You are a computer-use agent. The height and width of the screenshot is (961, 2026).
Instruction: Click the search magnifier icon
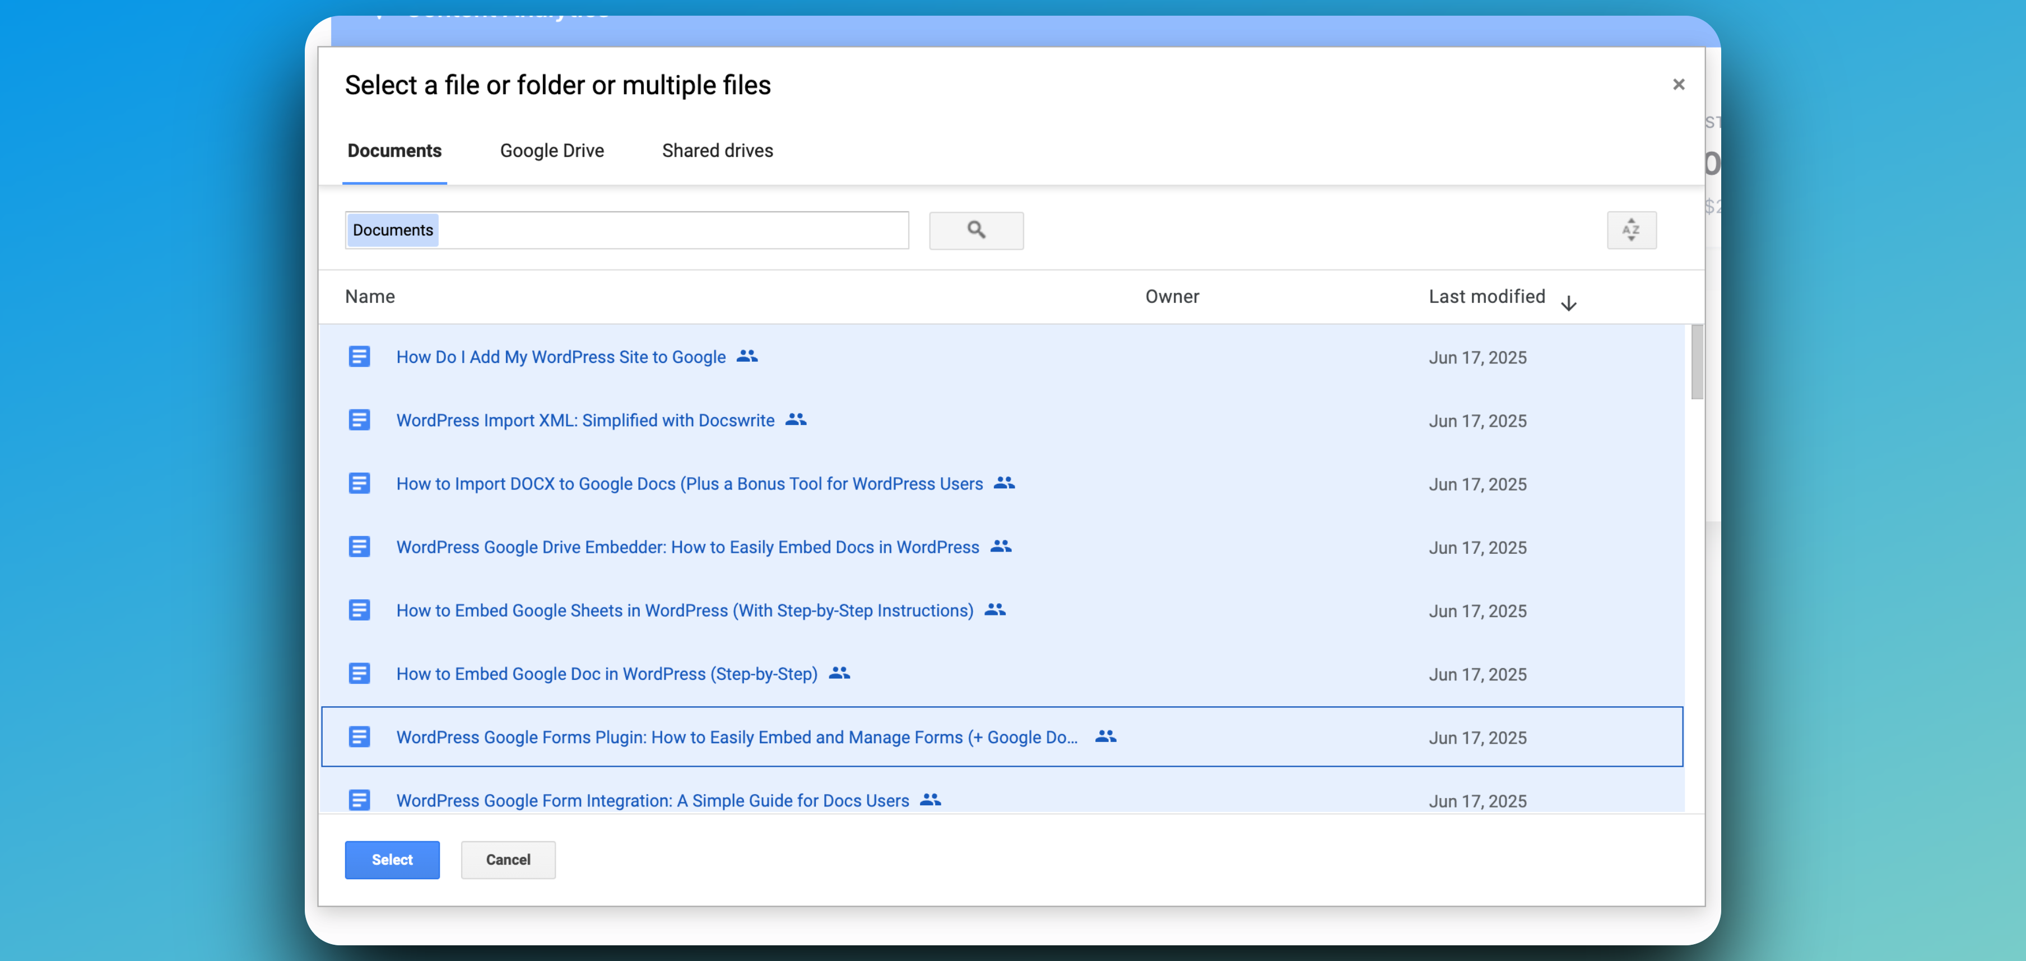[976, 230]
